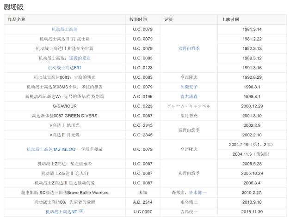This screenshot has width=296, height=217.
Task: Open the 机动战士高达 movie link
Action: point(65,29)
